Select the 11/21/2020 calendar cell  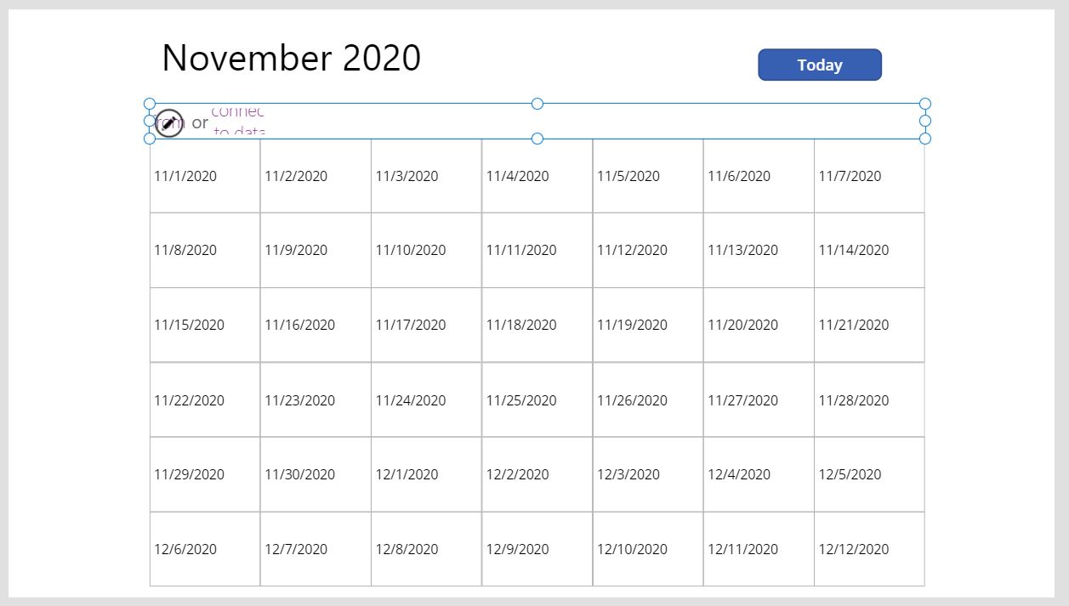tap(868, 325)
